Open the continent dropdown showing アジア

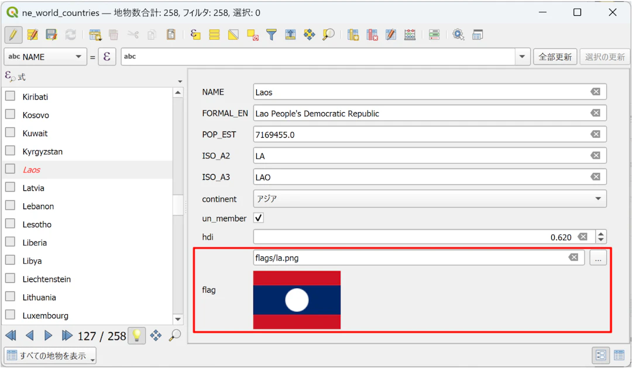tap(430, 199)
